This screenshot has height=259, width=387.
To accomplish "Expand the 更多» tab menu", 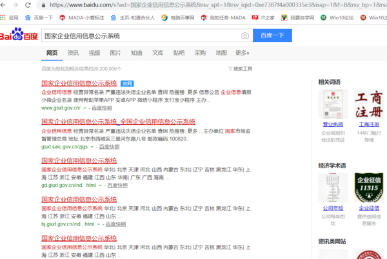I will tap(243, 53).
